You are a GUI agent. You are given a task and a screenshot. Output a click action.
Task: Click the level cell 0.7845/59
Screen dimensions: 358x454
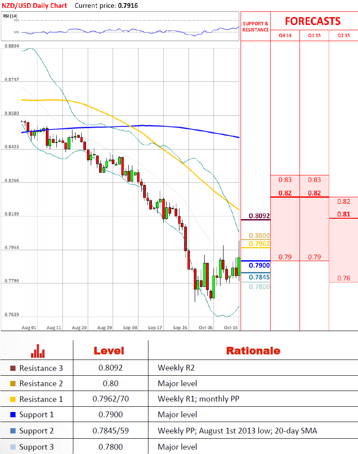(110, 431)
